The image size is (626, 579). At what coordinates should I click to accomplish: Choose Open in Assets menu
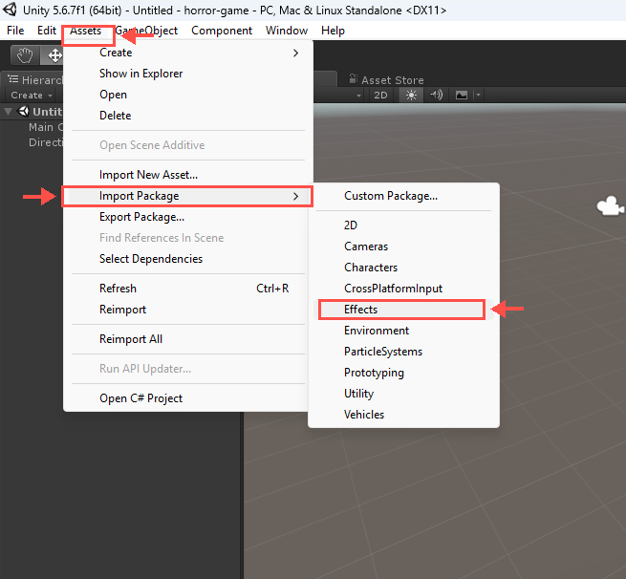tap(188, 95)
